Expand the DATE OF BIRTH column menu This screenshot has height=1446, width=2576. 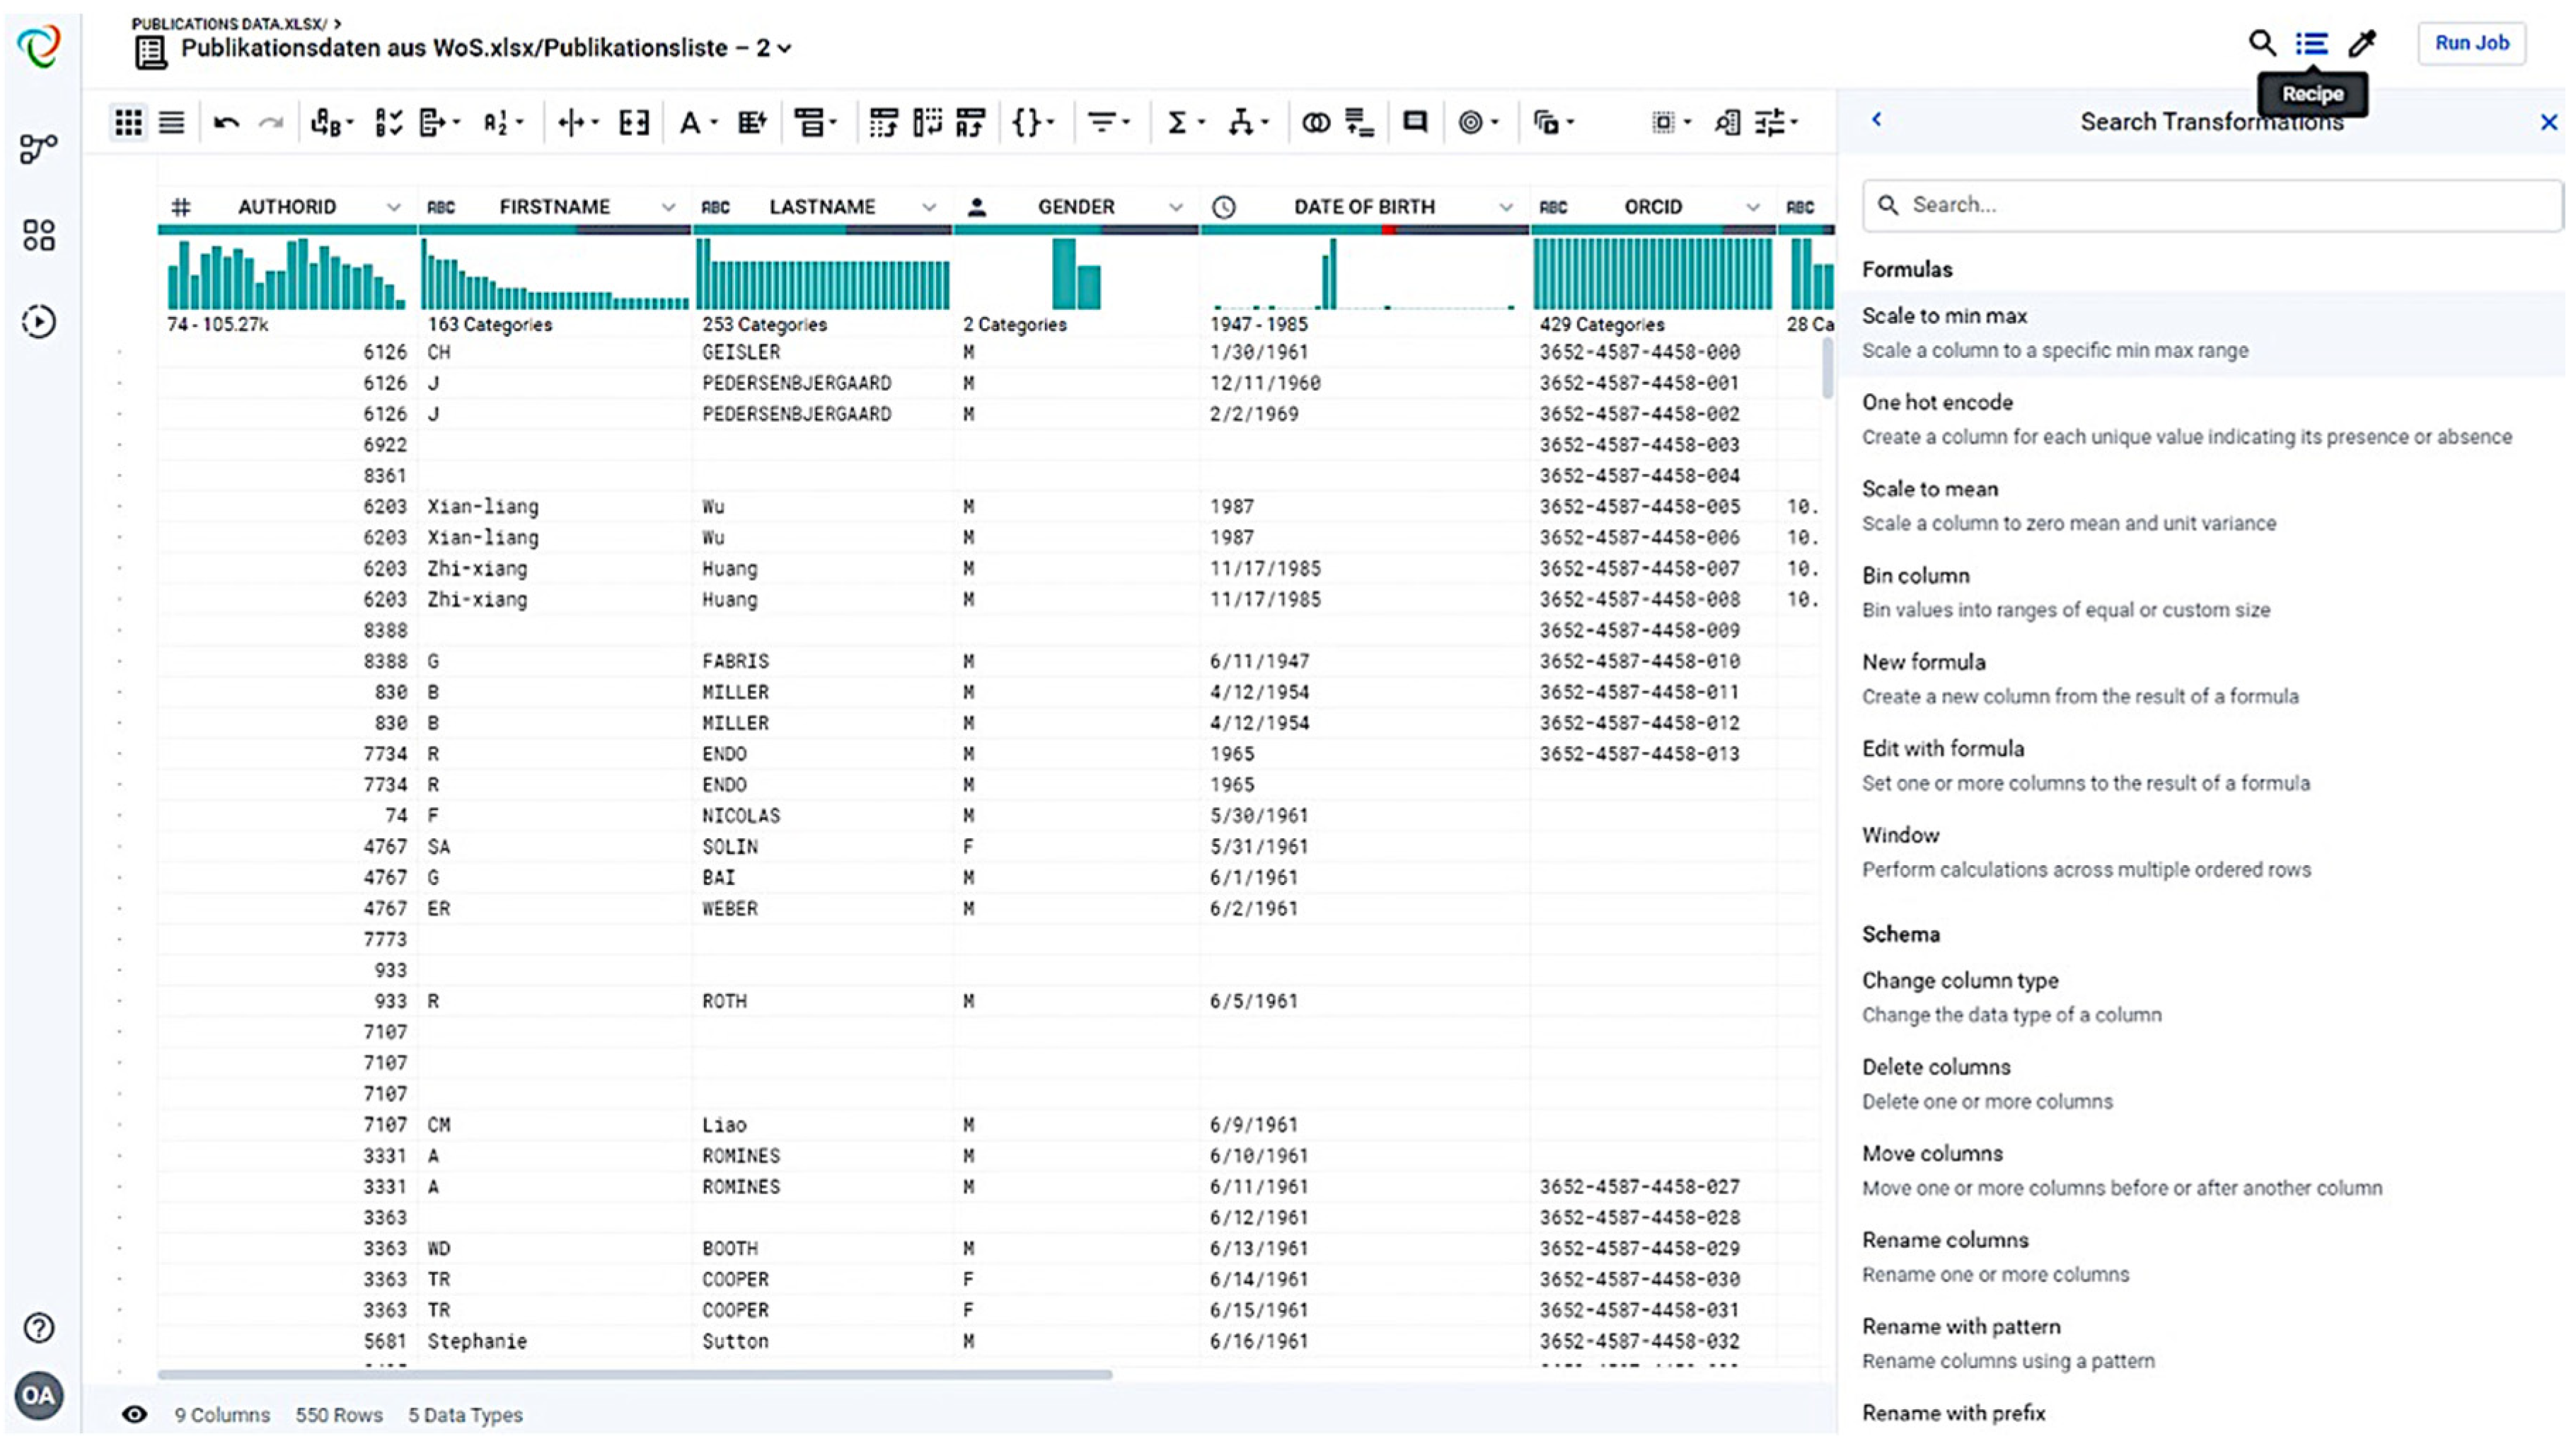click(x=1505, y=207)
